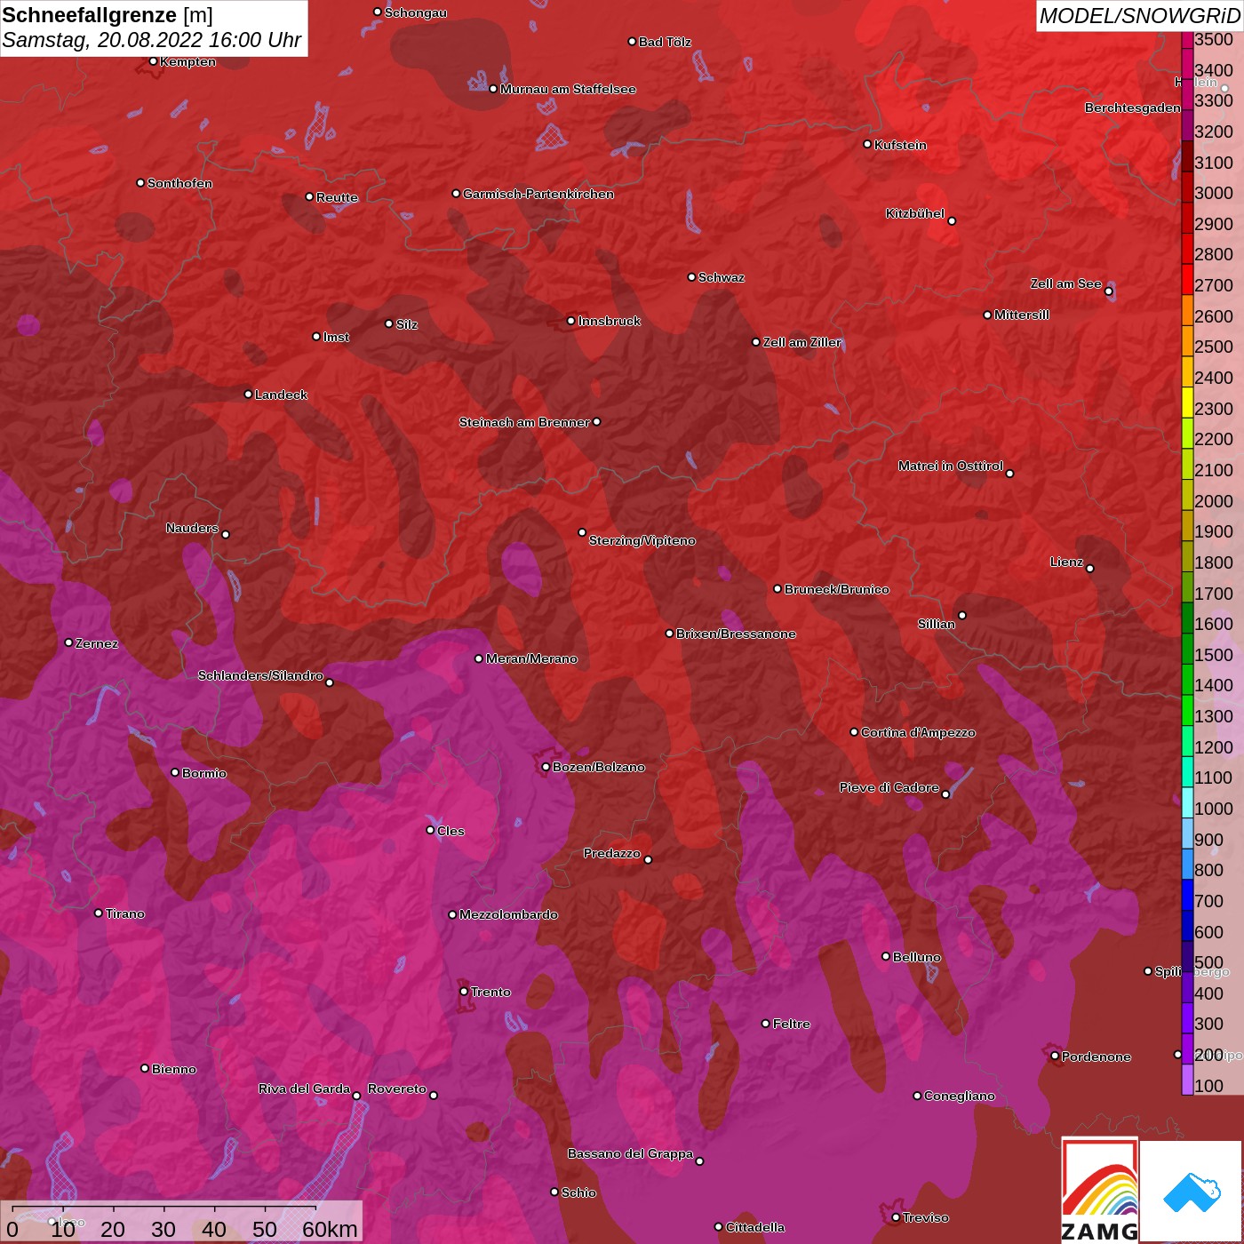The width and height of the screenshot is (1244, 1244).
Task: Select the Predazzo label
Action: click(x=611, y=853)
